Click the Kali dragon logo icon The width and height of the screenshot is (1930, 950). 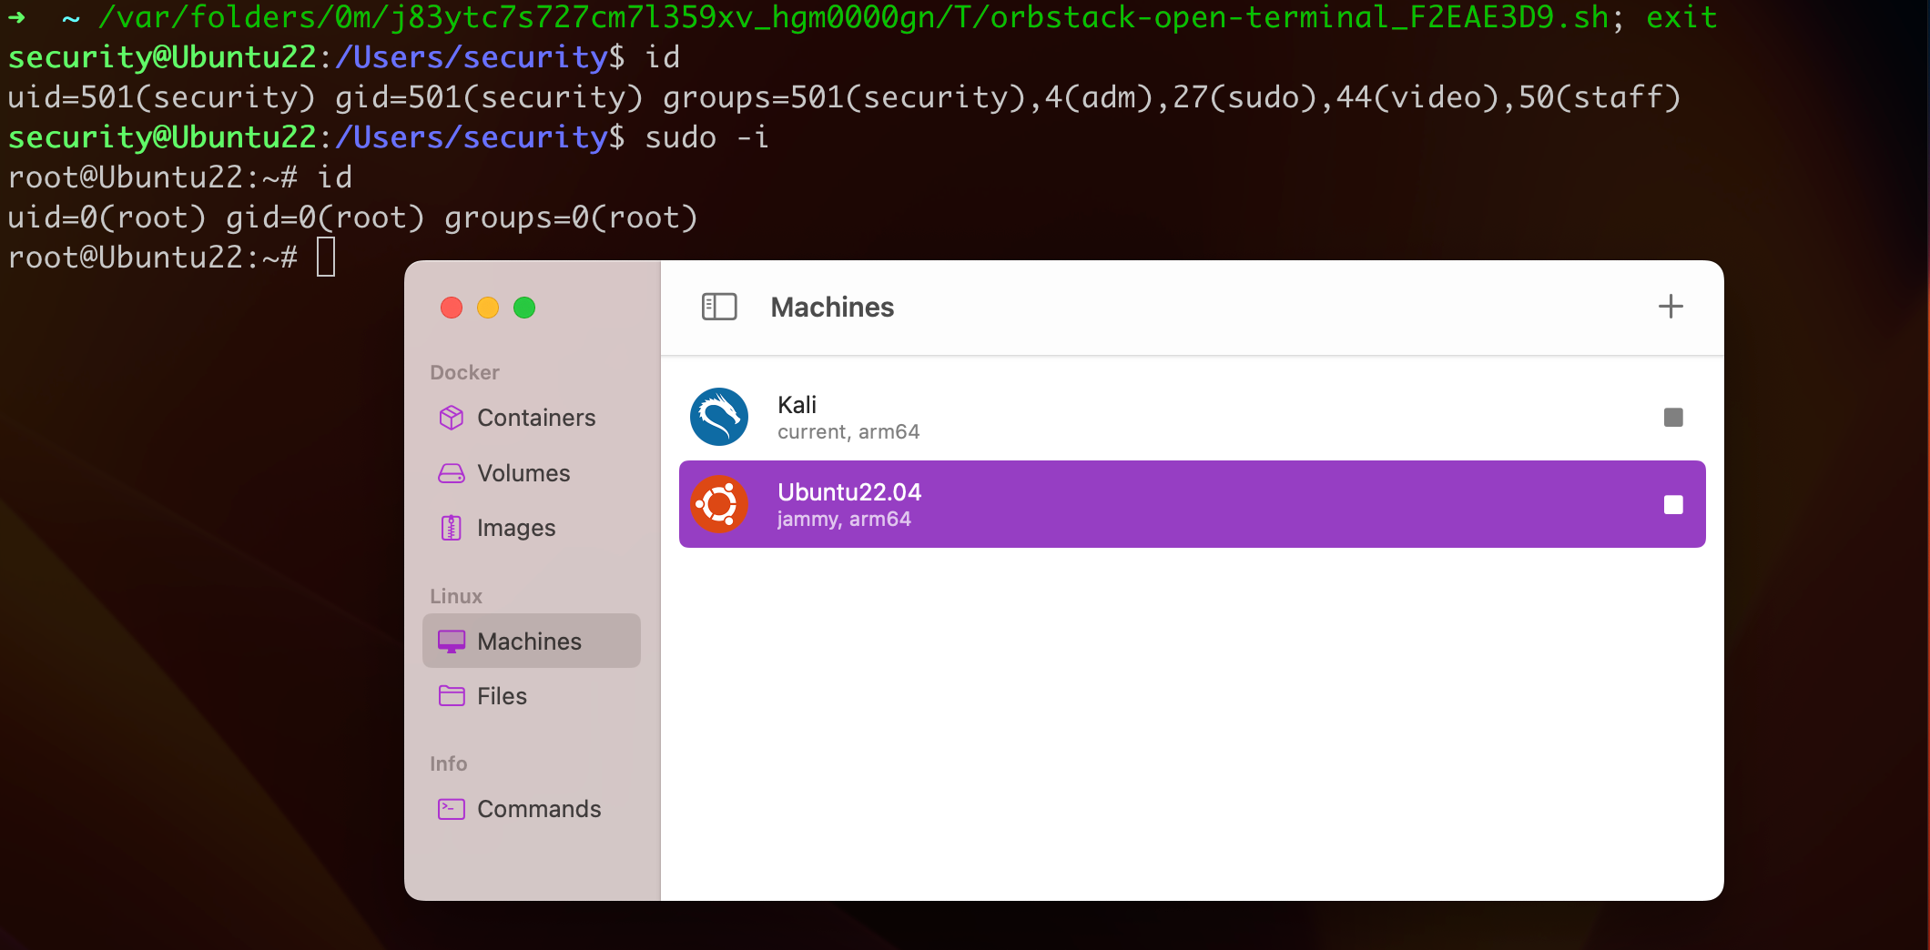(x=719, y=417)
